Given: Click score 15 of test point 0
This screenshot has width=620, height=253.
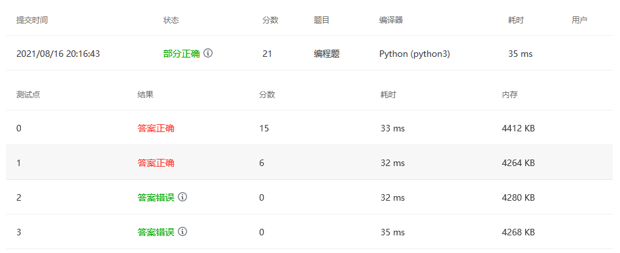Looking at the screenshot, I should [x=264, y=128].
